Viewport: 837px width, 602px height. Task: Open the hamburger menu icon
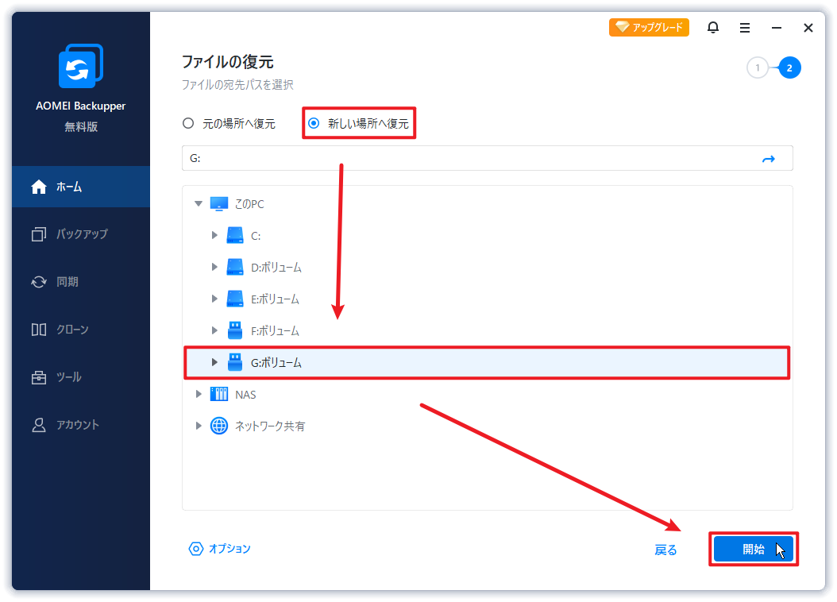click(745, 28)
